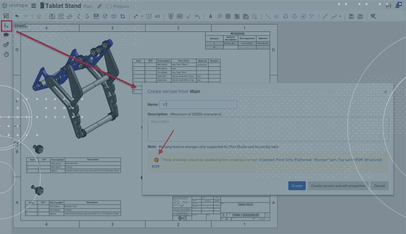Viewport: 406px width, 234px height.
Task: Open the onshape hamburger main menu
Action: point(33,6)
